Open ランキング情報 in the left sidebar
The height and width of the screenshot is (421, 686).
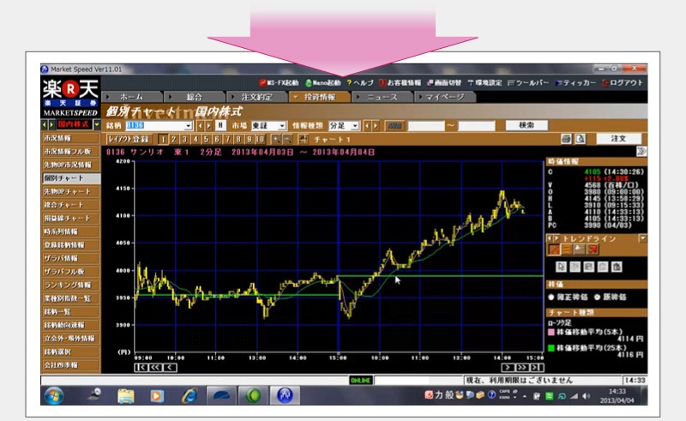70,285
